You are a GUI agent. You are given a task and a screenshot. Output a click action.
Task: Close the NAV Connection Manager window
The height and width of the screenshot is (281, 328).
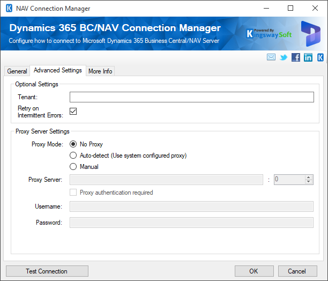pos(315,9)
